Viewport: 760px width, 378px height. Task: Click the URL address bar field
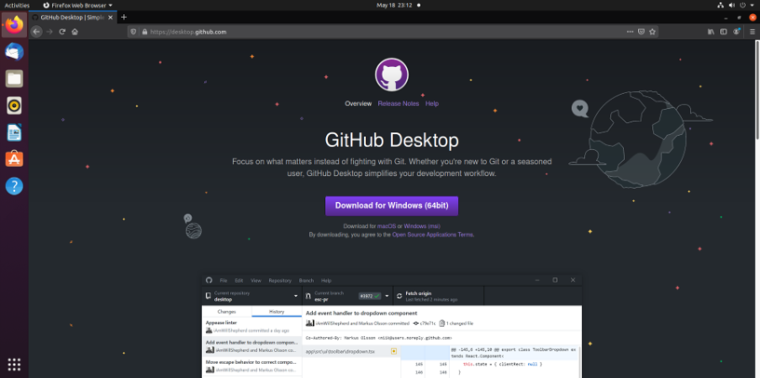click(x=373, y=32)
